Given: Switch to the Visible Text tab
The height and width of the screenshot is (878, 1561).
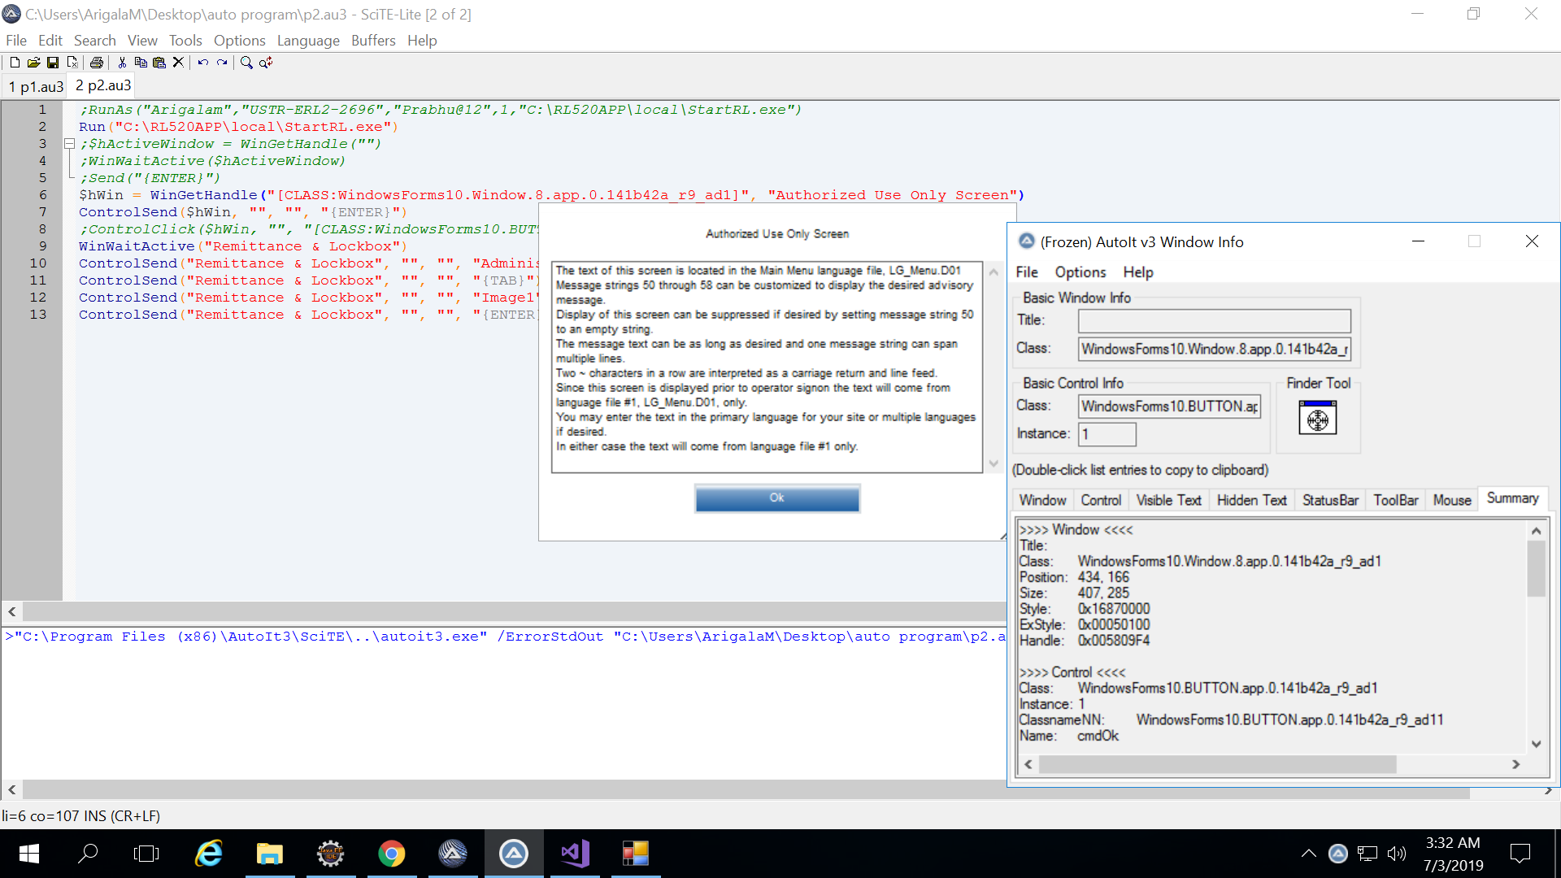Looking at the screenshot, I should [x=1168, y=500].
